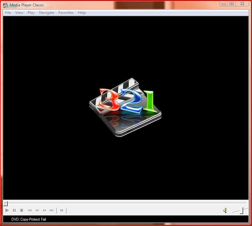Image resolution: width=252 pixels, height=226 pixels.
Task: Open the Help menu
Action: pyautogui.click(x=82, y=13)
